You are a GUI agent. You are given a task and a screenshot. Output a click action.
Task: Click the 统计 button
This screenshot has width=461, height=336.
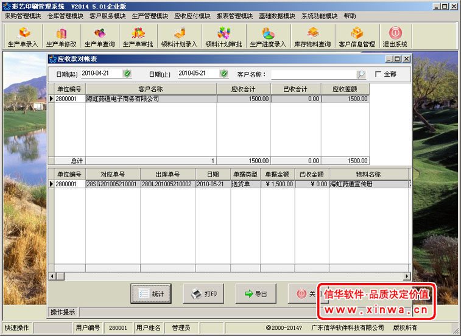tap(151, 294)
